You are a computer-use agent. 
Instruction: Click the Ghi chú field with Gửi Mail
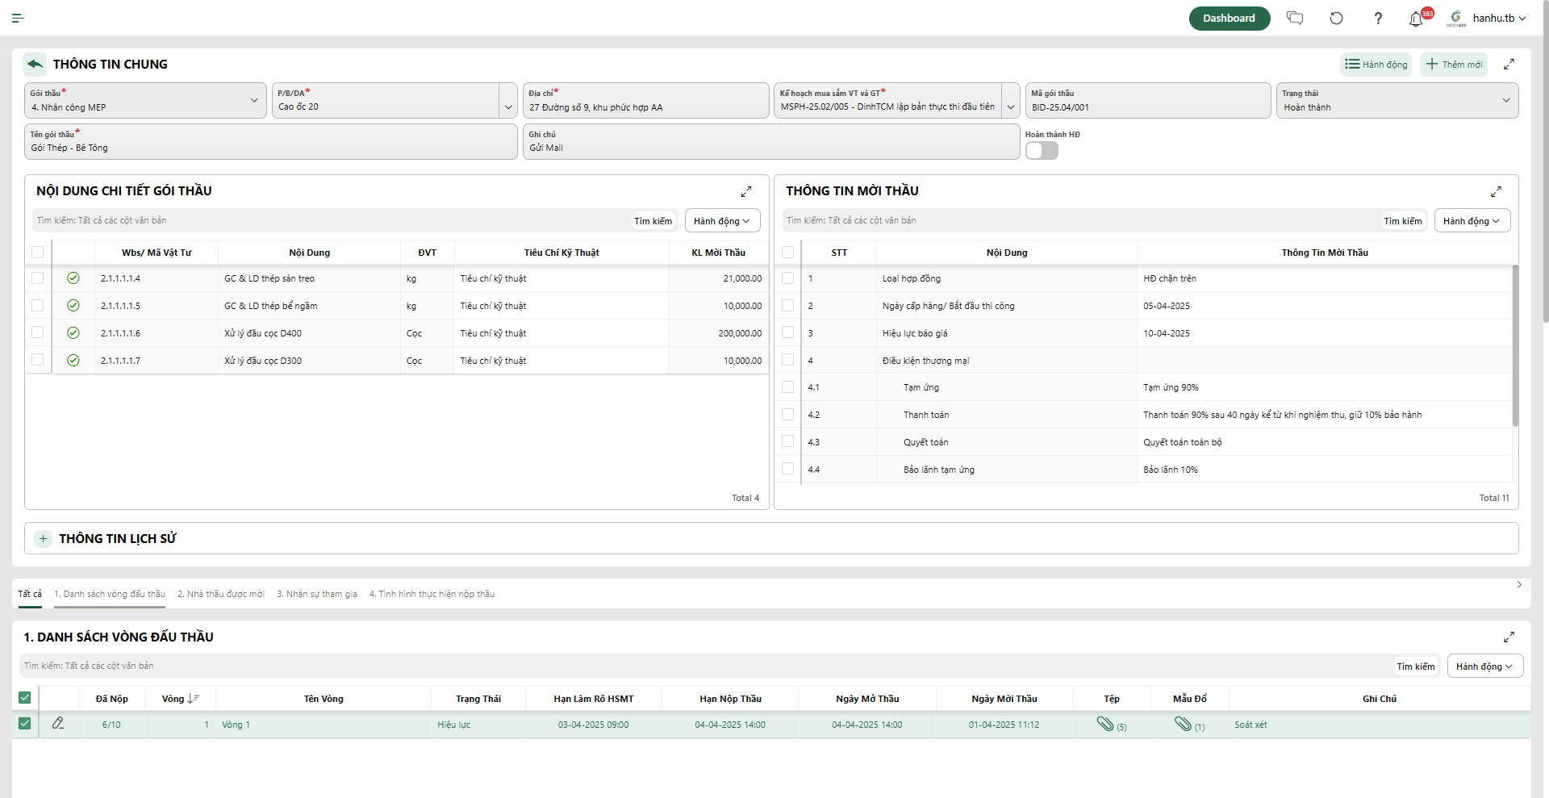click(771, 141)
